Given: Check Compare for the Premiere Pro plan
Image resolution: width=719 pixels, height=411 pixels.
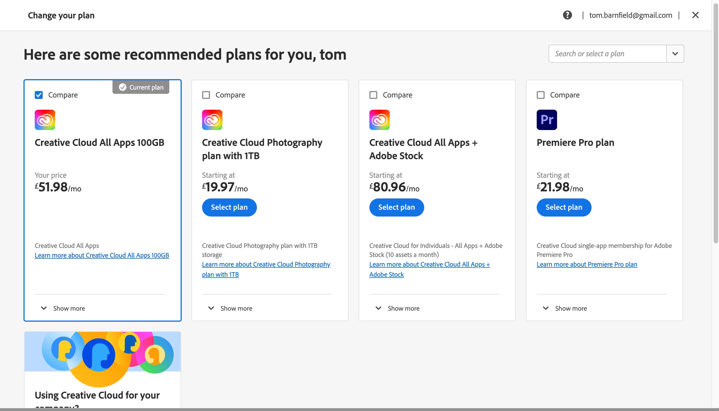Looking at the screenshot, I should [x=540, y=95].
